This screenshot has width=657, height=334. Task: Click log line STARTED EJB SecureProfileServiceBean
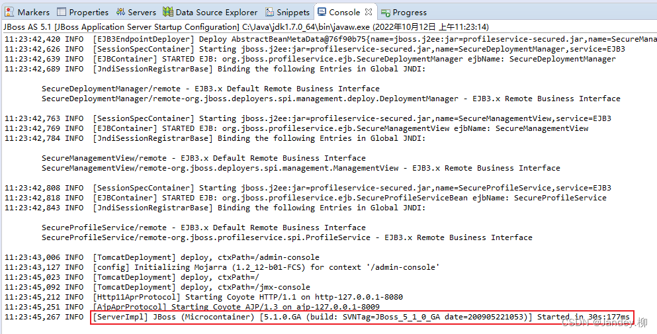pyautogui.click(x=306, y=198)
